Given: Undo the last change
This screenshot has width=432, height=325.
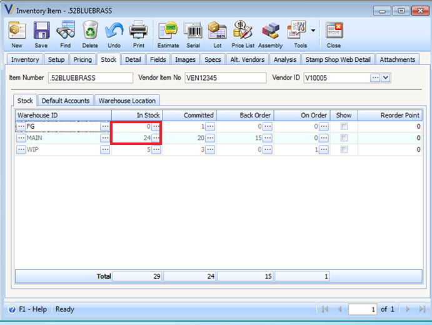Looking at the screenshot, I should click(x=114, y=34).
